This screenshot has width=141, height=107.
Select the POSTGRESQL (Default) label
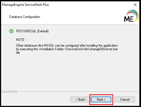tap(32, 31)
